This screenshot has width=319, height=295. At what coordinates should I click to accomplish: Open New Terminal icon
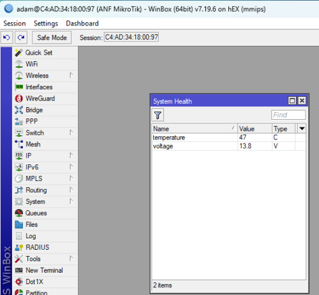(19, 271)
